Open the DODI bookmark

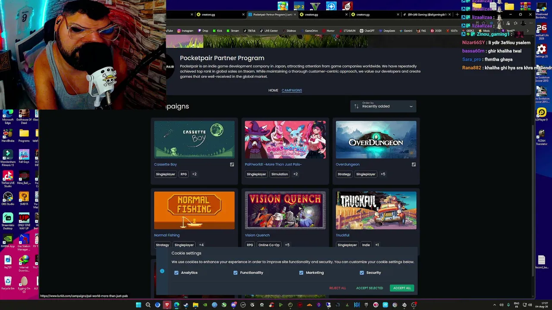click(x=436, y=31)
